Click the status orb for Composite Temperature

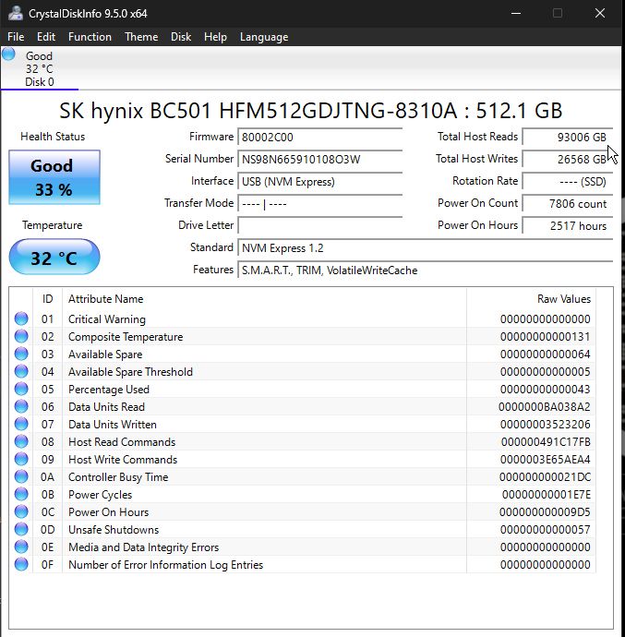(21, 336)
